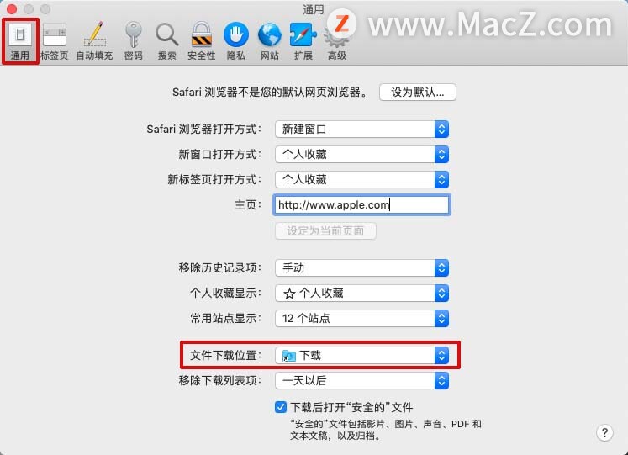Expand Safari 浏览器打开方式 dropdown
Image resolution: width=628 pixels, height=455 pixels.
361,129
